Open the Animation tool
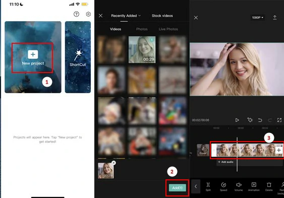Screen dimensions: 284x198 tap(254, 186)
